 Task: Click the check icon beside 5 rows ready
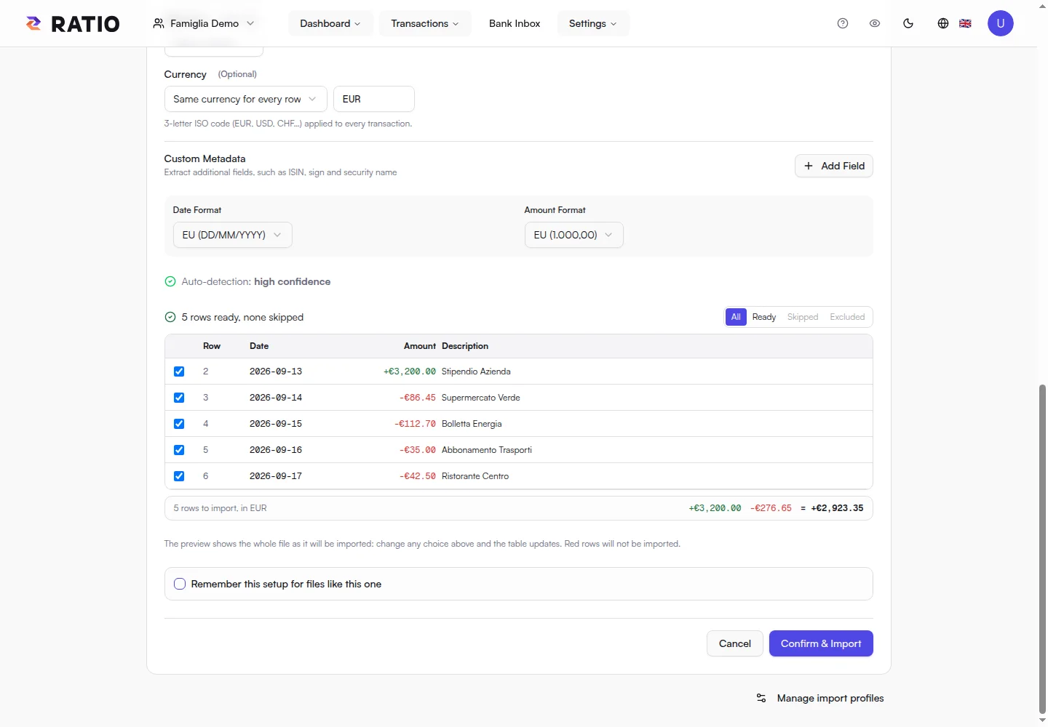(170, 317)
